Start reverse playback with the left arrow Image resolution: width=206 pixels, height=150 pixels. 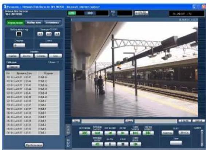(110, 133)
